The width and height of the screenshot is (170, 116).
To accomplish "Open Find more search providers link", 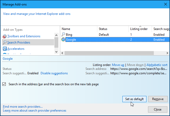I will coord(23,106).
